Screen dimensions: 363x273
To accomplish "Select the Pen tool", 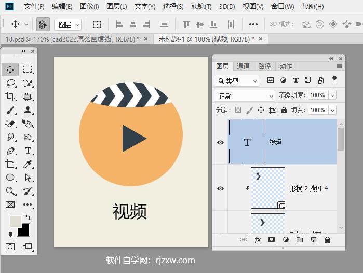I will 10,151.
